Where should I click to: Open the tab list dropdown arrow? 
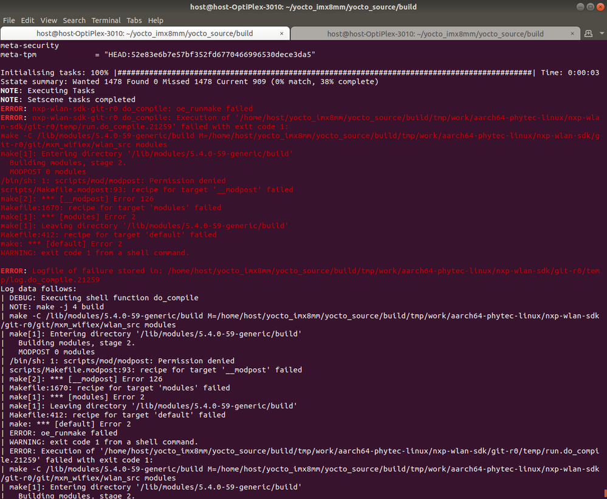[x=602, y=33]
